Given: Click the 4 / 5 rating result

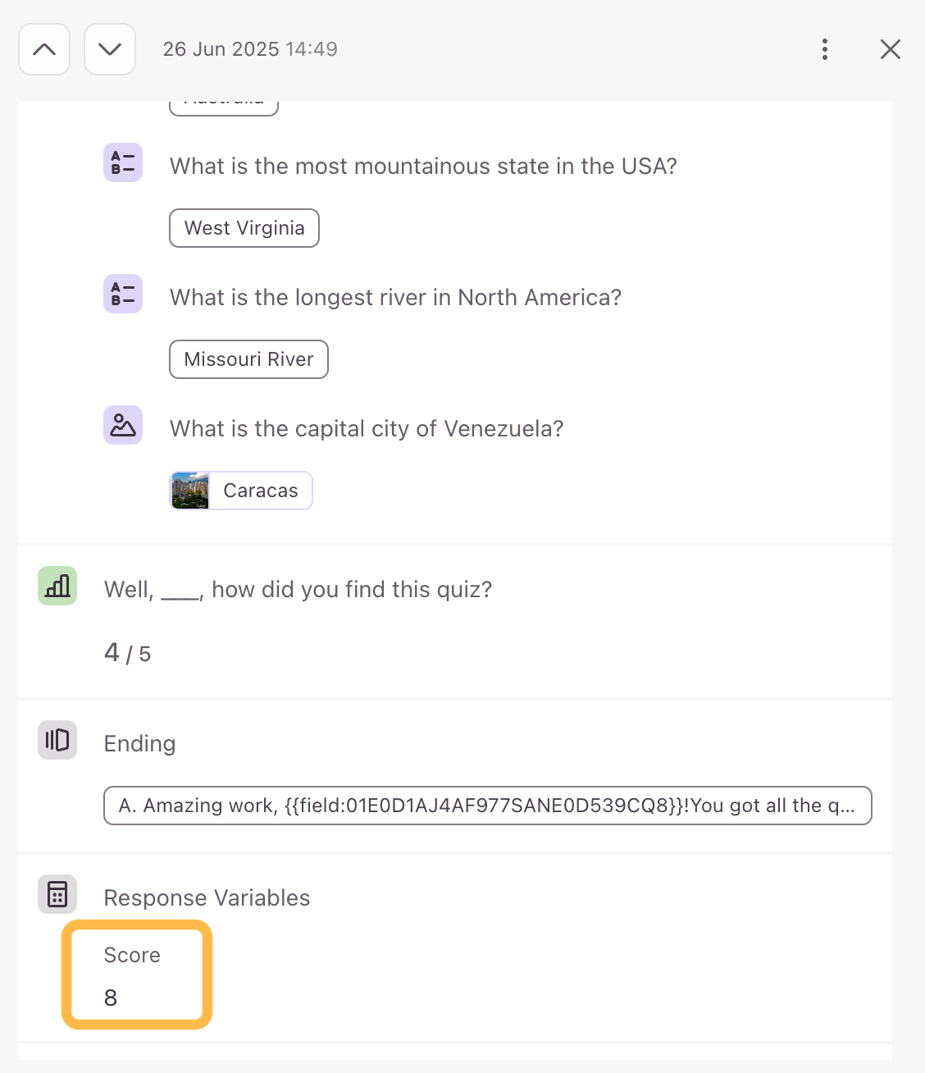Looking at the screenshot, I should point(128,653).
